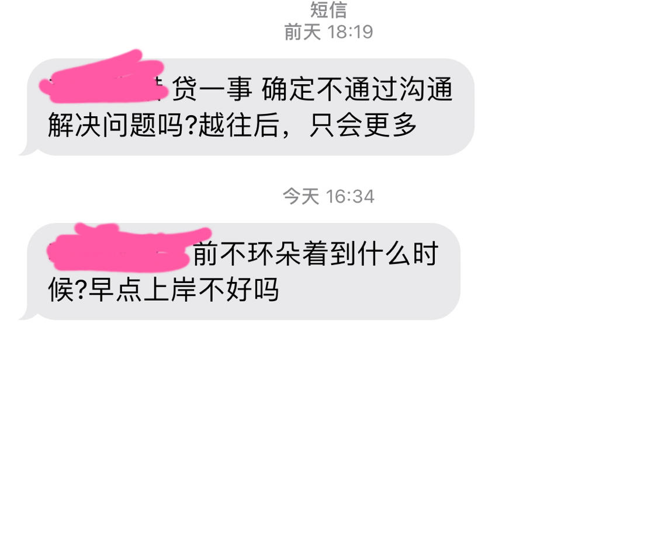The width and height of the screenshot is (658, 533).
Task: Click the pink scribble in the second message
Action: pyautogui.click(x=128, y=247)
